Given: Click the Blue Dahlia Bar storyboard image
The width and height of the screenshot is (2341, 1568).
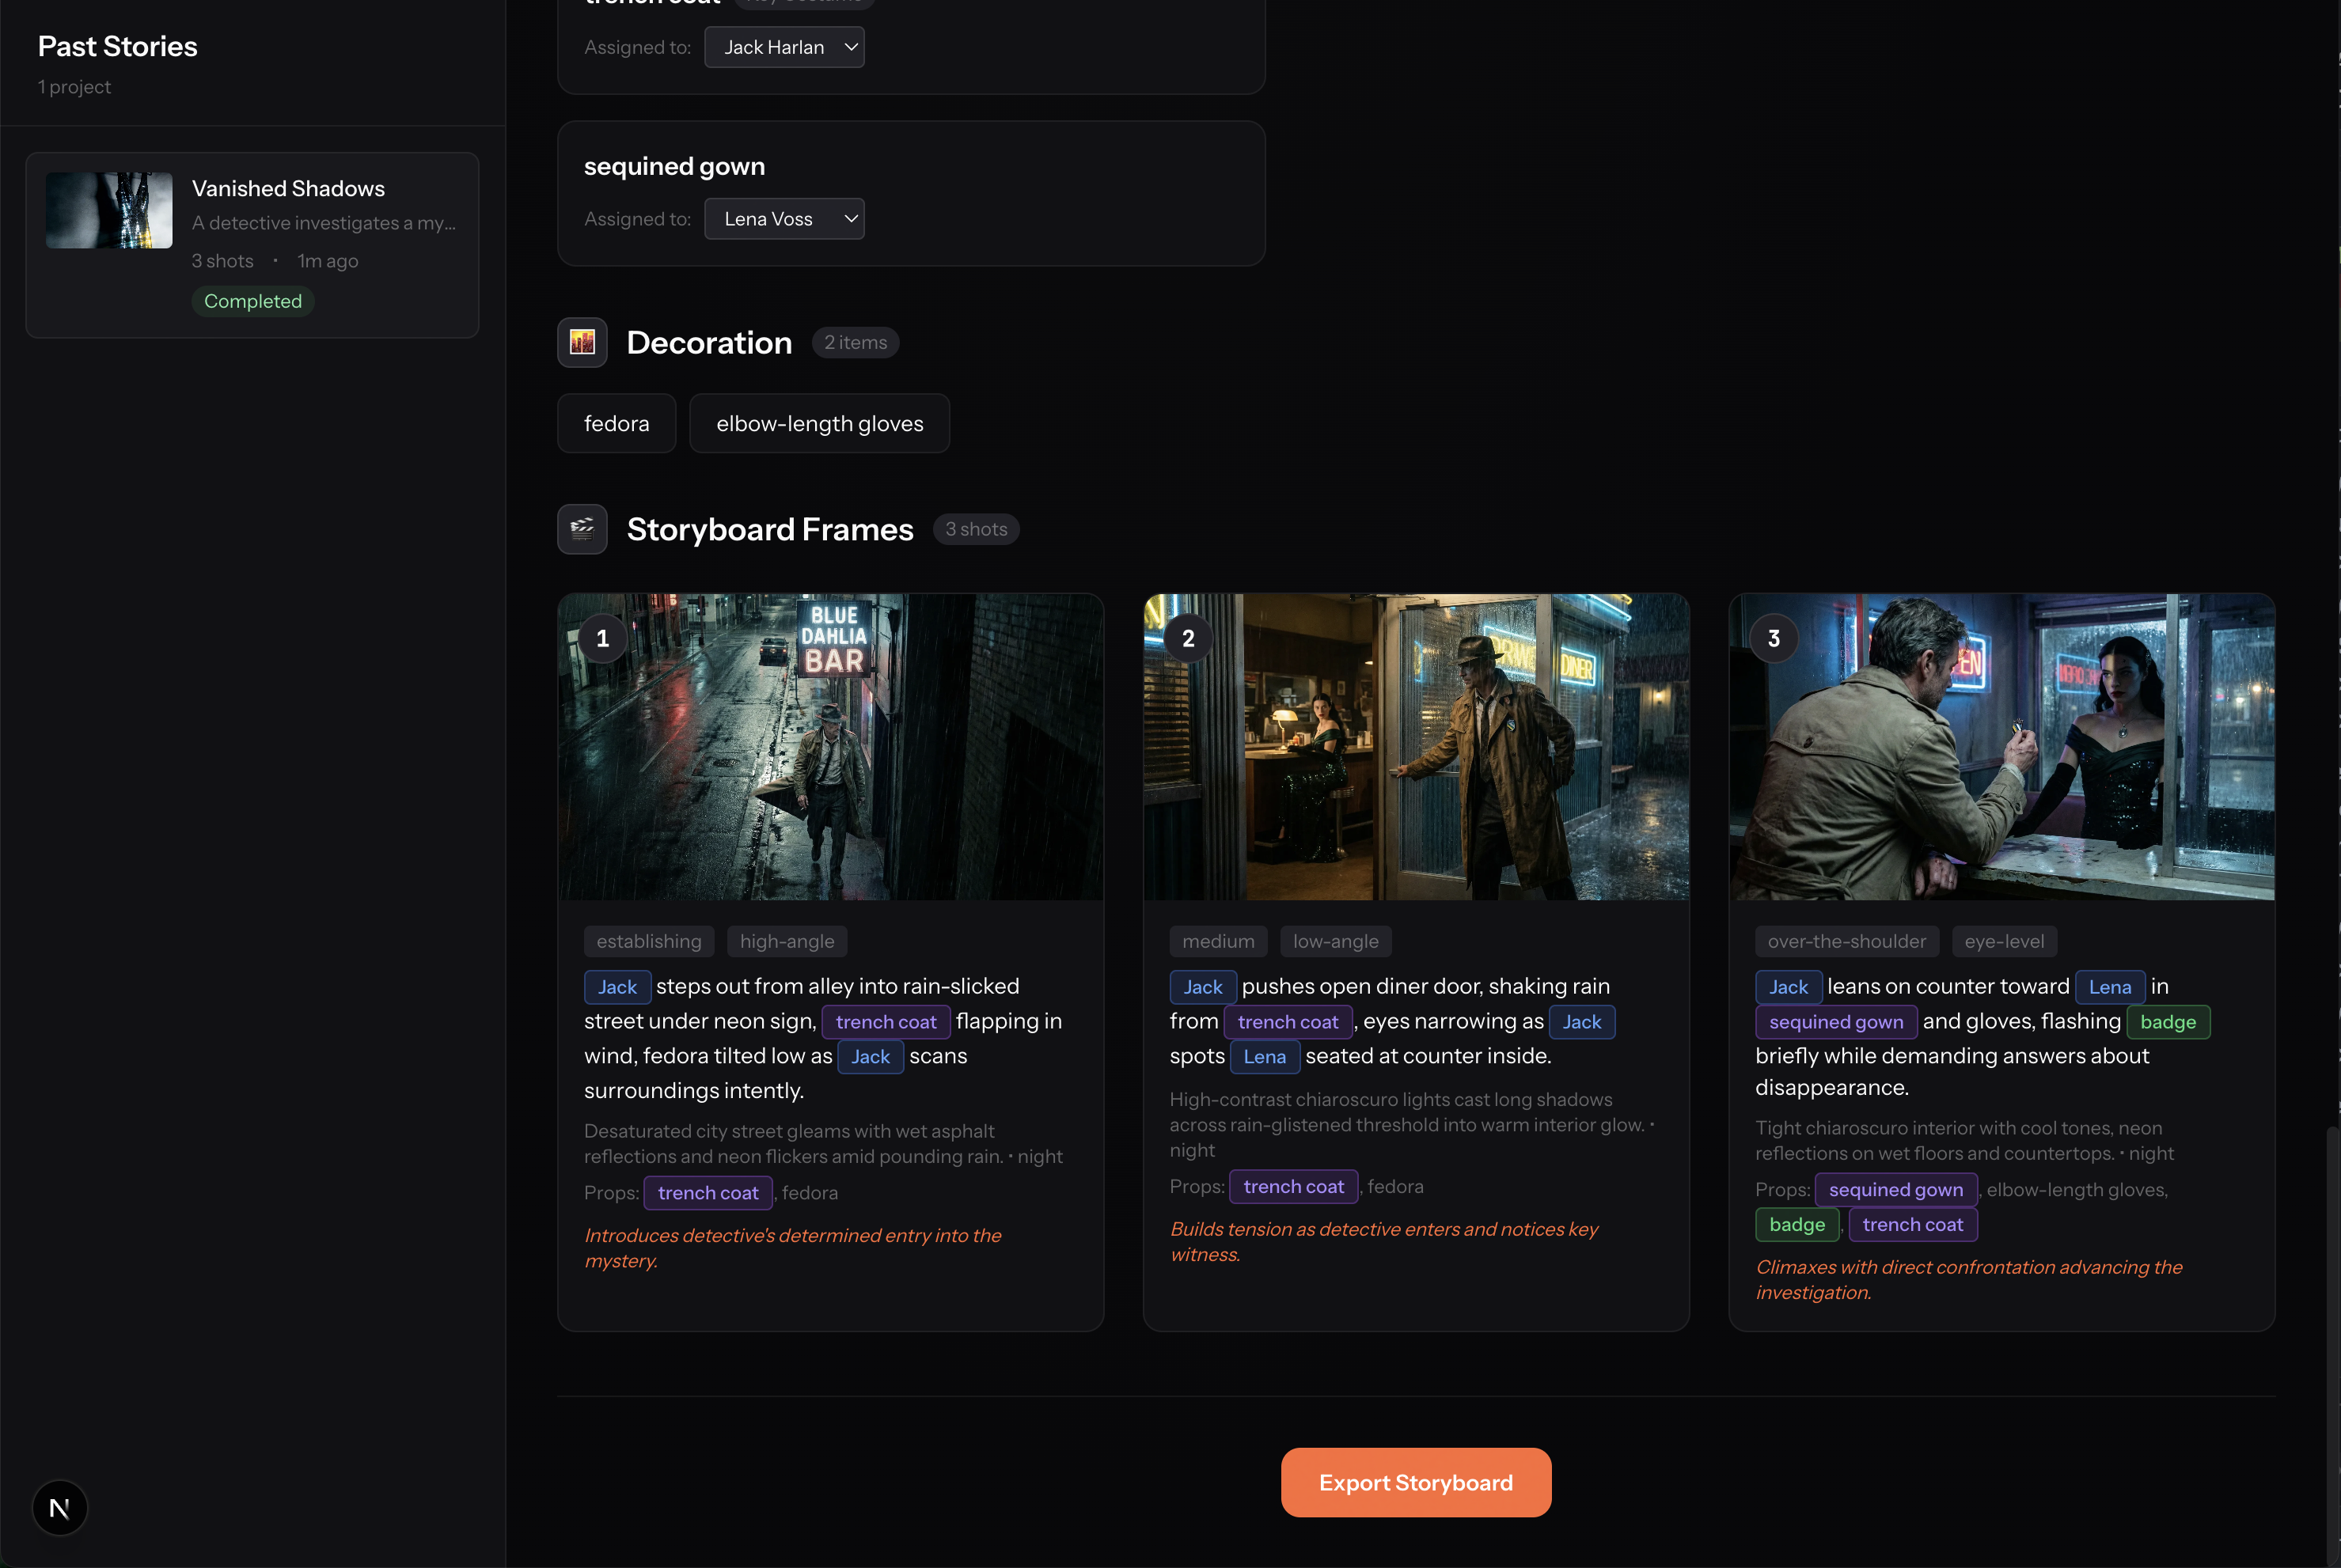Looking at the screenshot, I should click(x=830, y=760).
